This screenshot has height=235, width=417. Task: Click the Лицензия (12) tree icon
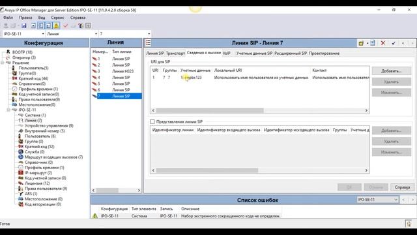click(21, 183)
